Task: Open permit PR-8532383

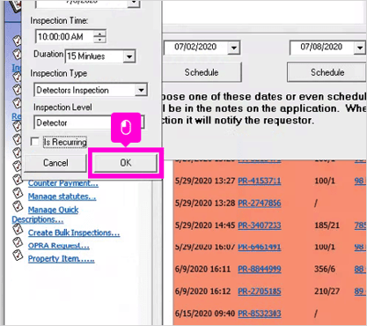Action: pos(260,314)
